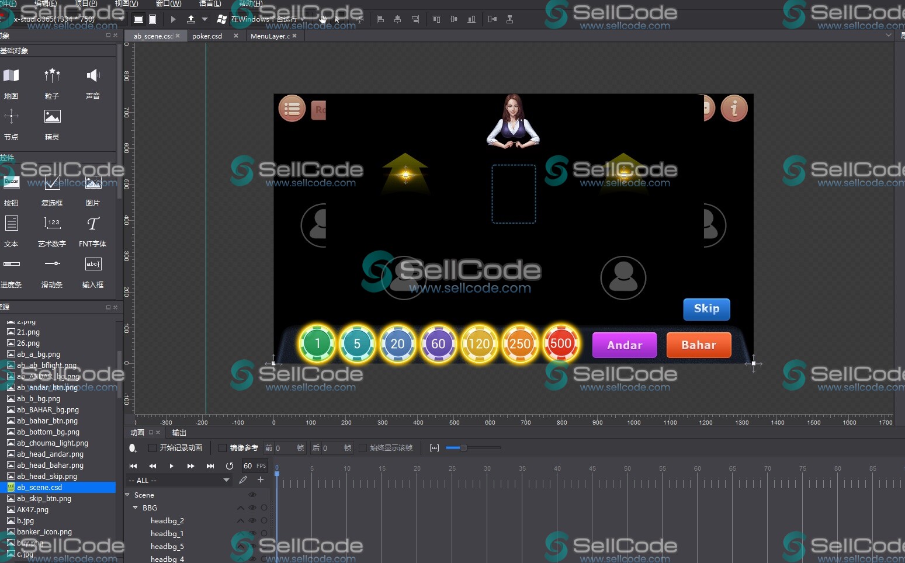
Task: Click the 艺术数字 art number widget
Action: (52, 224)
